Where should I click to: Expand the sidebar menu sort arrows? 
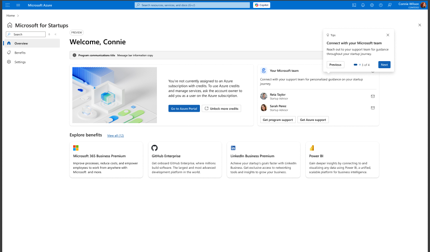pos(49,34)
